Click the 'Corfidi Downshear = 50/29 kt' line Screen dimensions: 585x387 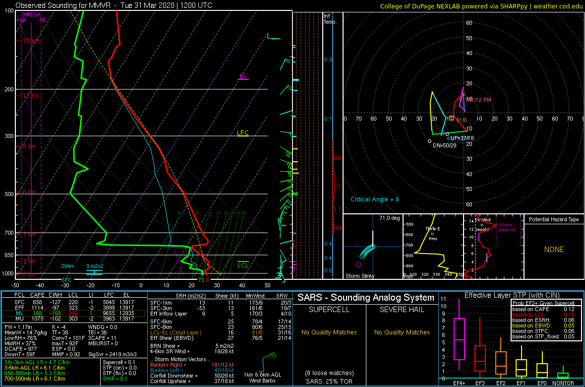[192, 376]
